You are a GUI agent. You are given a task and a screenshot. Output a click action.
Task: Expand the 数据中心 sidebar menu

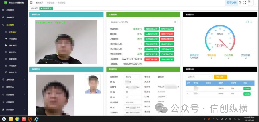tap(14, 87)
